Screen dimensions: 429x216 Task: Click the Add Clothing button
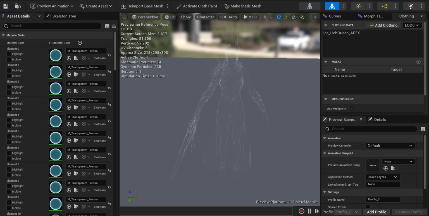pyautogui.click(x=383, y=25)
